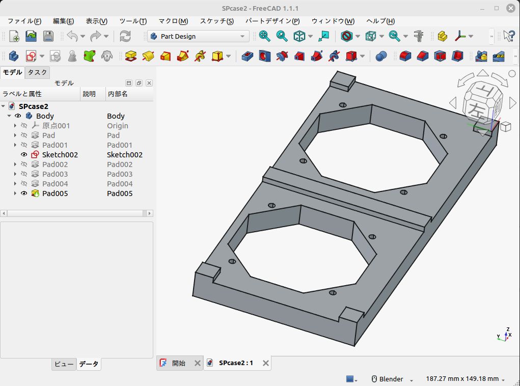This screenshot has height=386, width=520.
Task: Save the document with floppy disk icon
Action: point(48,36)
